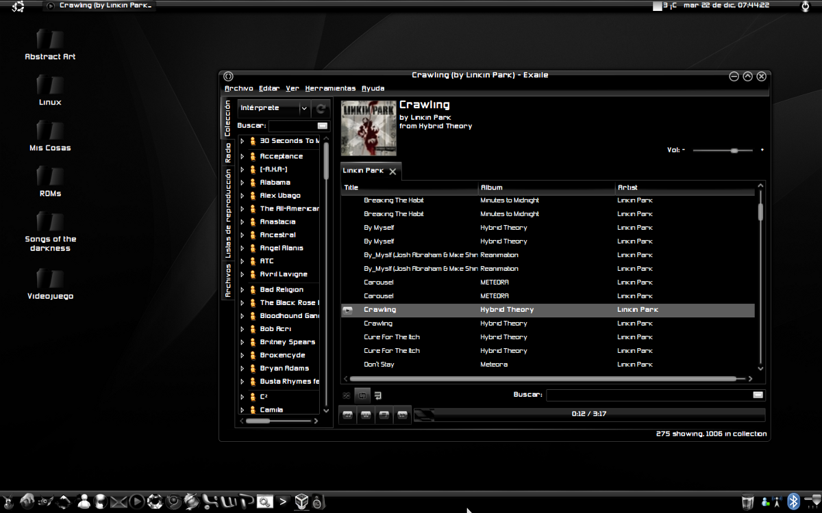
Task: Open the Songs of the darkness folder
Action: [50, 231]
